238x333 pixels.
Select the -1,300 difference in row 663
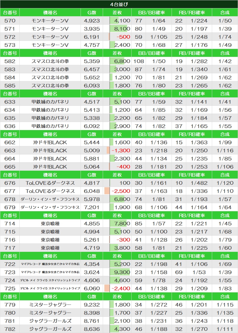(x=117, y=151)
